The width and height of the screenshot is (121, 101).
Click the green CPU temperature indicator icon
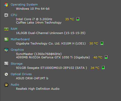(78, 19)
